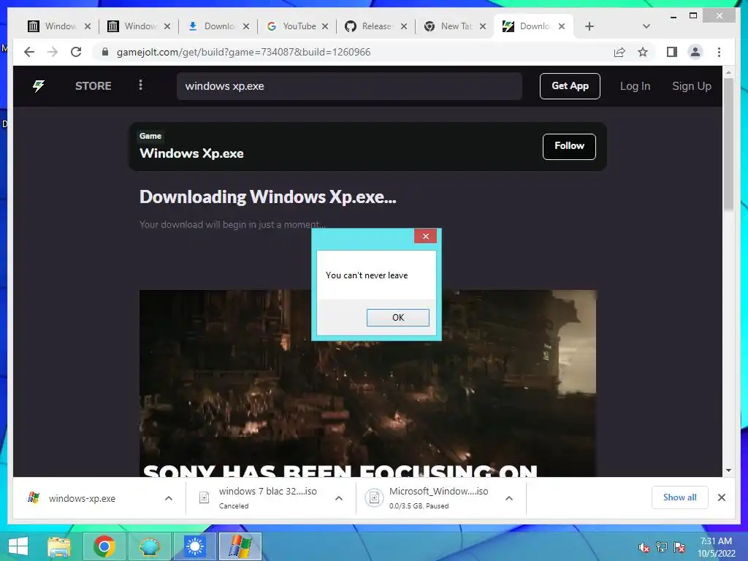Click the scrollbar up arrow
748x561 pixels.
tap(728, 72)
